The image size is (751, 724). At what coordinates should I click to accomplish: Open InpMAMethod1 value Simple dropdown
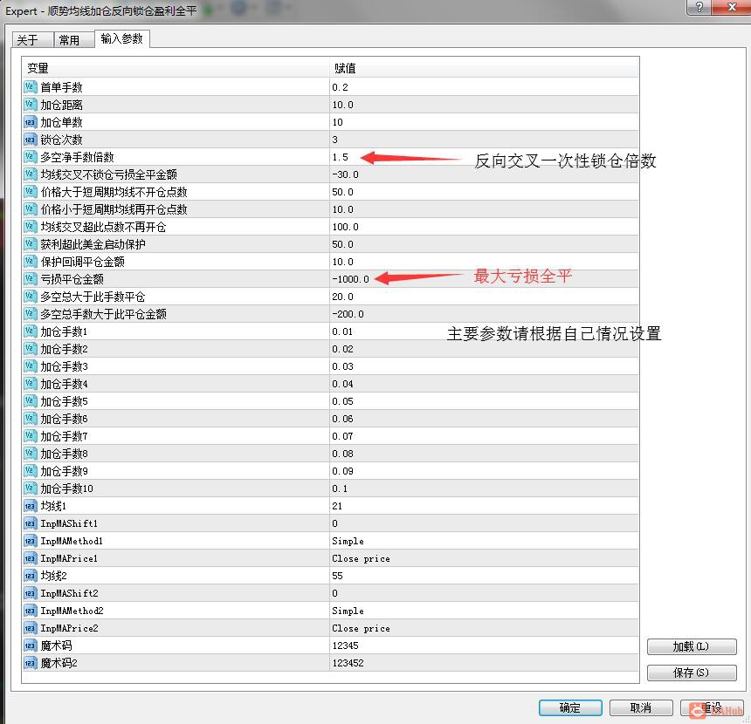pos(484,541)
